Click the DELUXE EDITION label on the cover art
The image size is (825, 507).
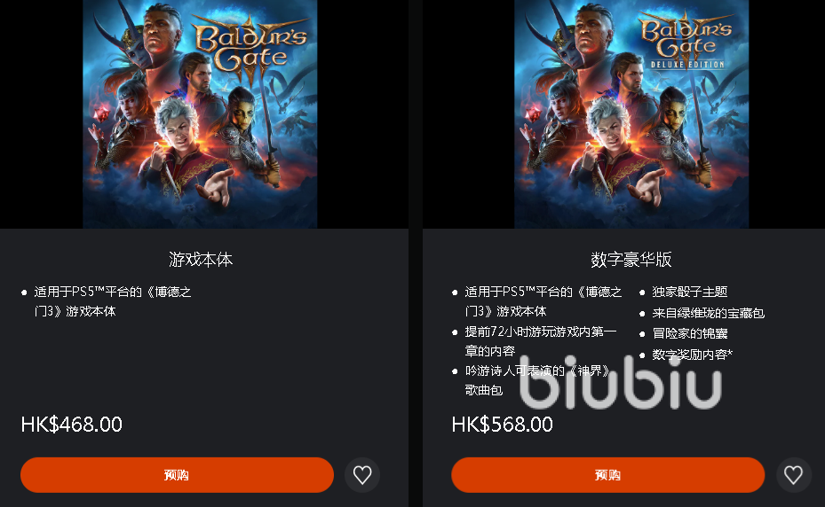[687, 65]
